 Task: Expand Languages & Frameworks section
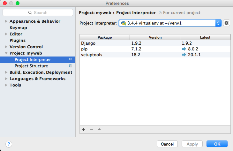click(6, 79)
